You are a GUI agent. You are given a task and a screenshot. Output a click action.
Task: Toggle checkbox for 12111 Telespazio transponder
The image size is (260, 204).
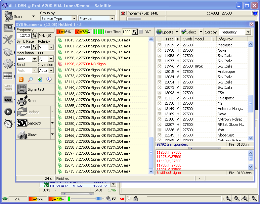point(159,98)
